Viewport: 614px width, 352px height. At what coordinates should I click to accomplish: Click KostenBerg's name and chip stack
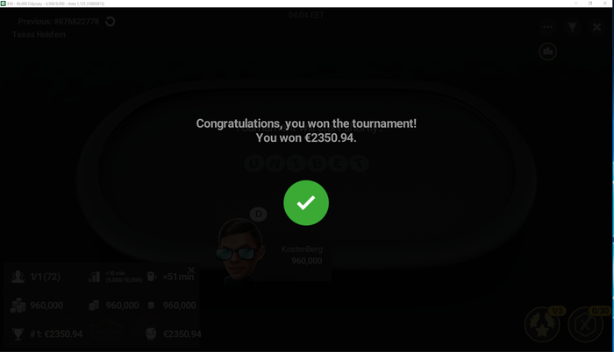(x=302, y=255)
